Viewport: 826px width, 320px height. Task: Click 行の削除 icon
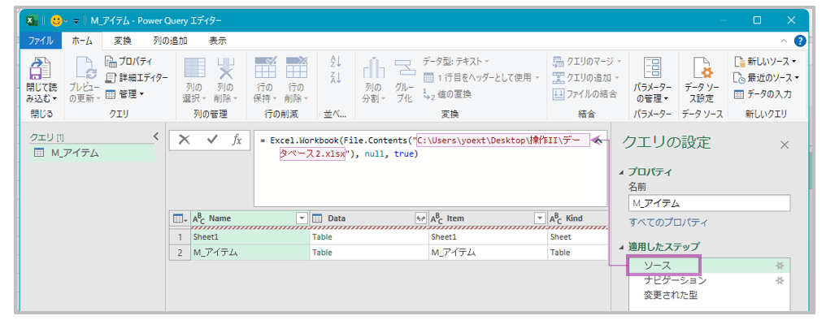pos(296,68)
